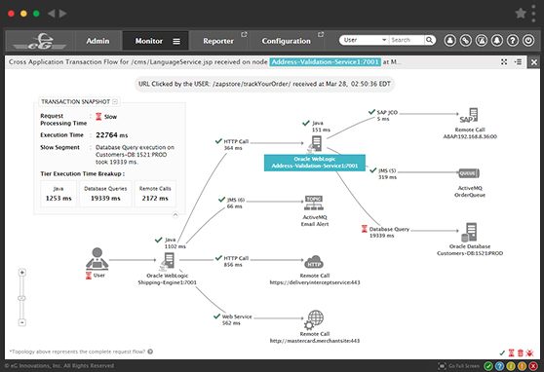Select the Oracle Database Customers-DB icon
The width and height of the screenshot is (544, 372).
469,233
